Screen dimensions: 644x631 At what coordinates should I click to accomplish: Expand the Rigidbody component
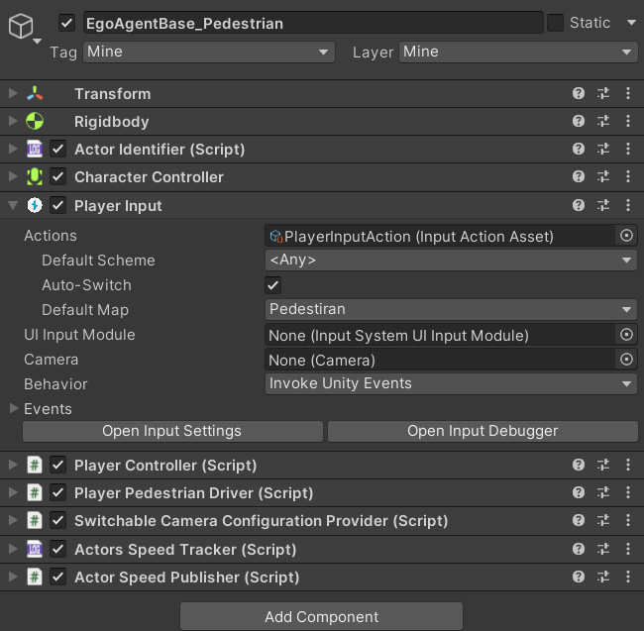[x=13, y=121]
